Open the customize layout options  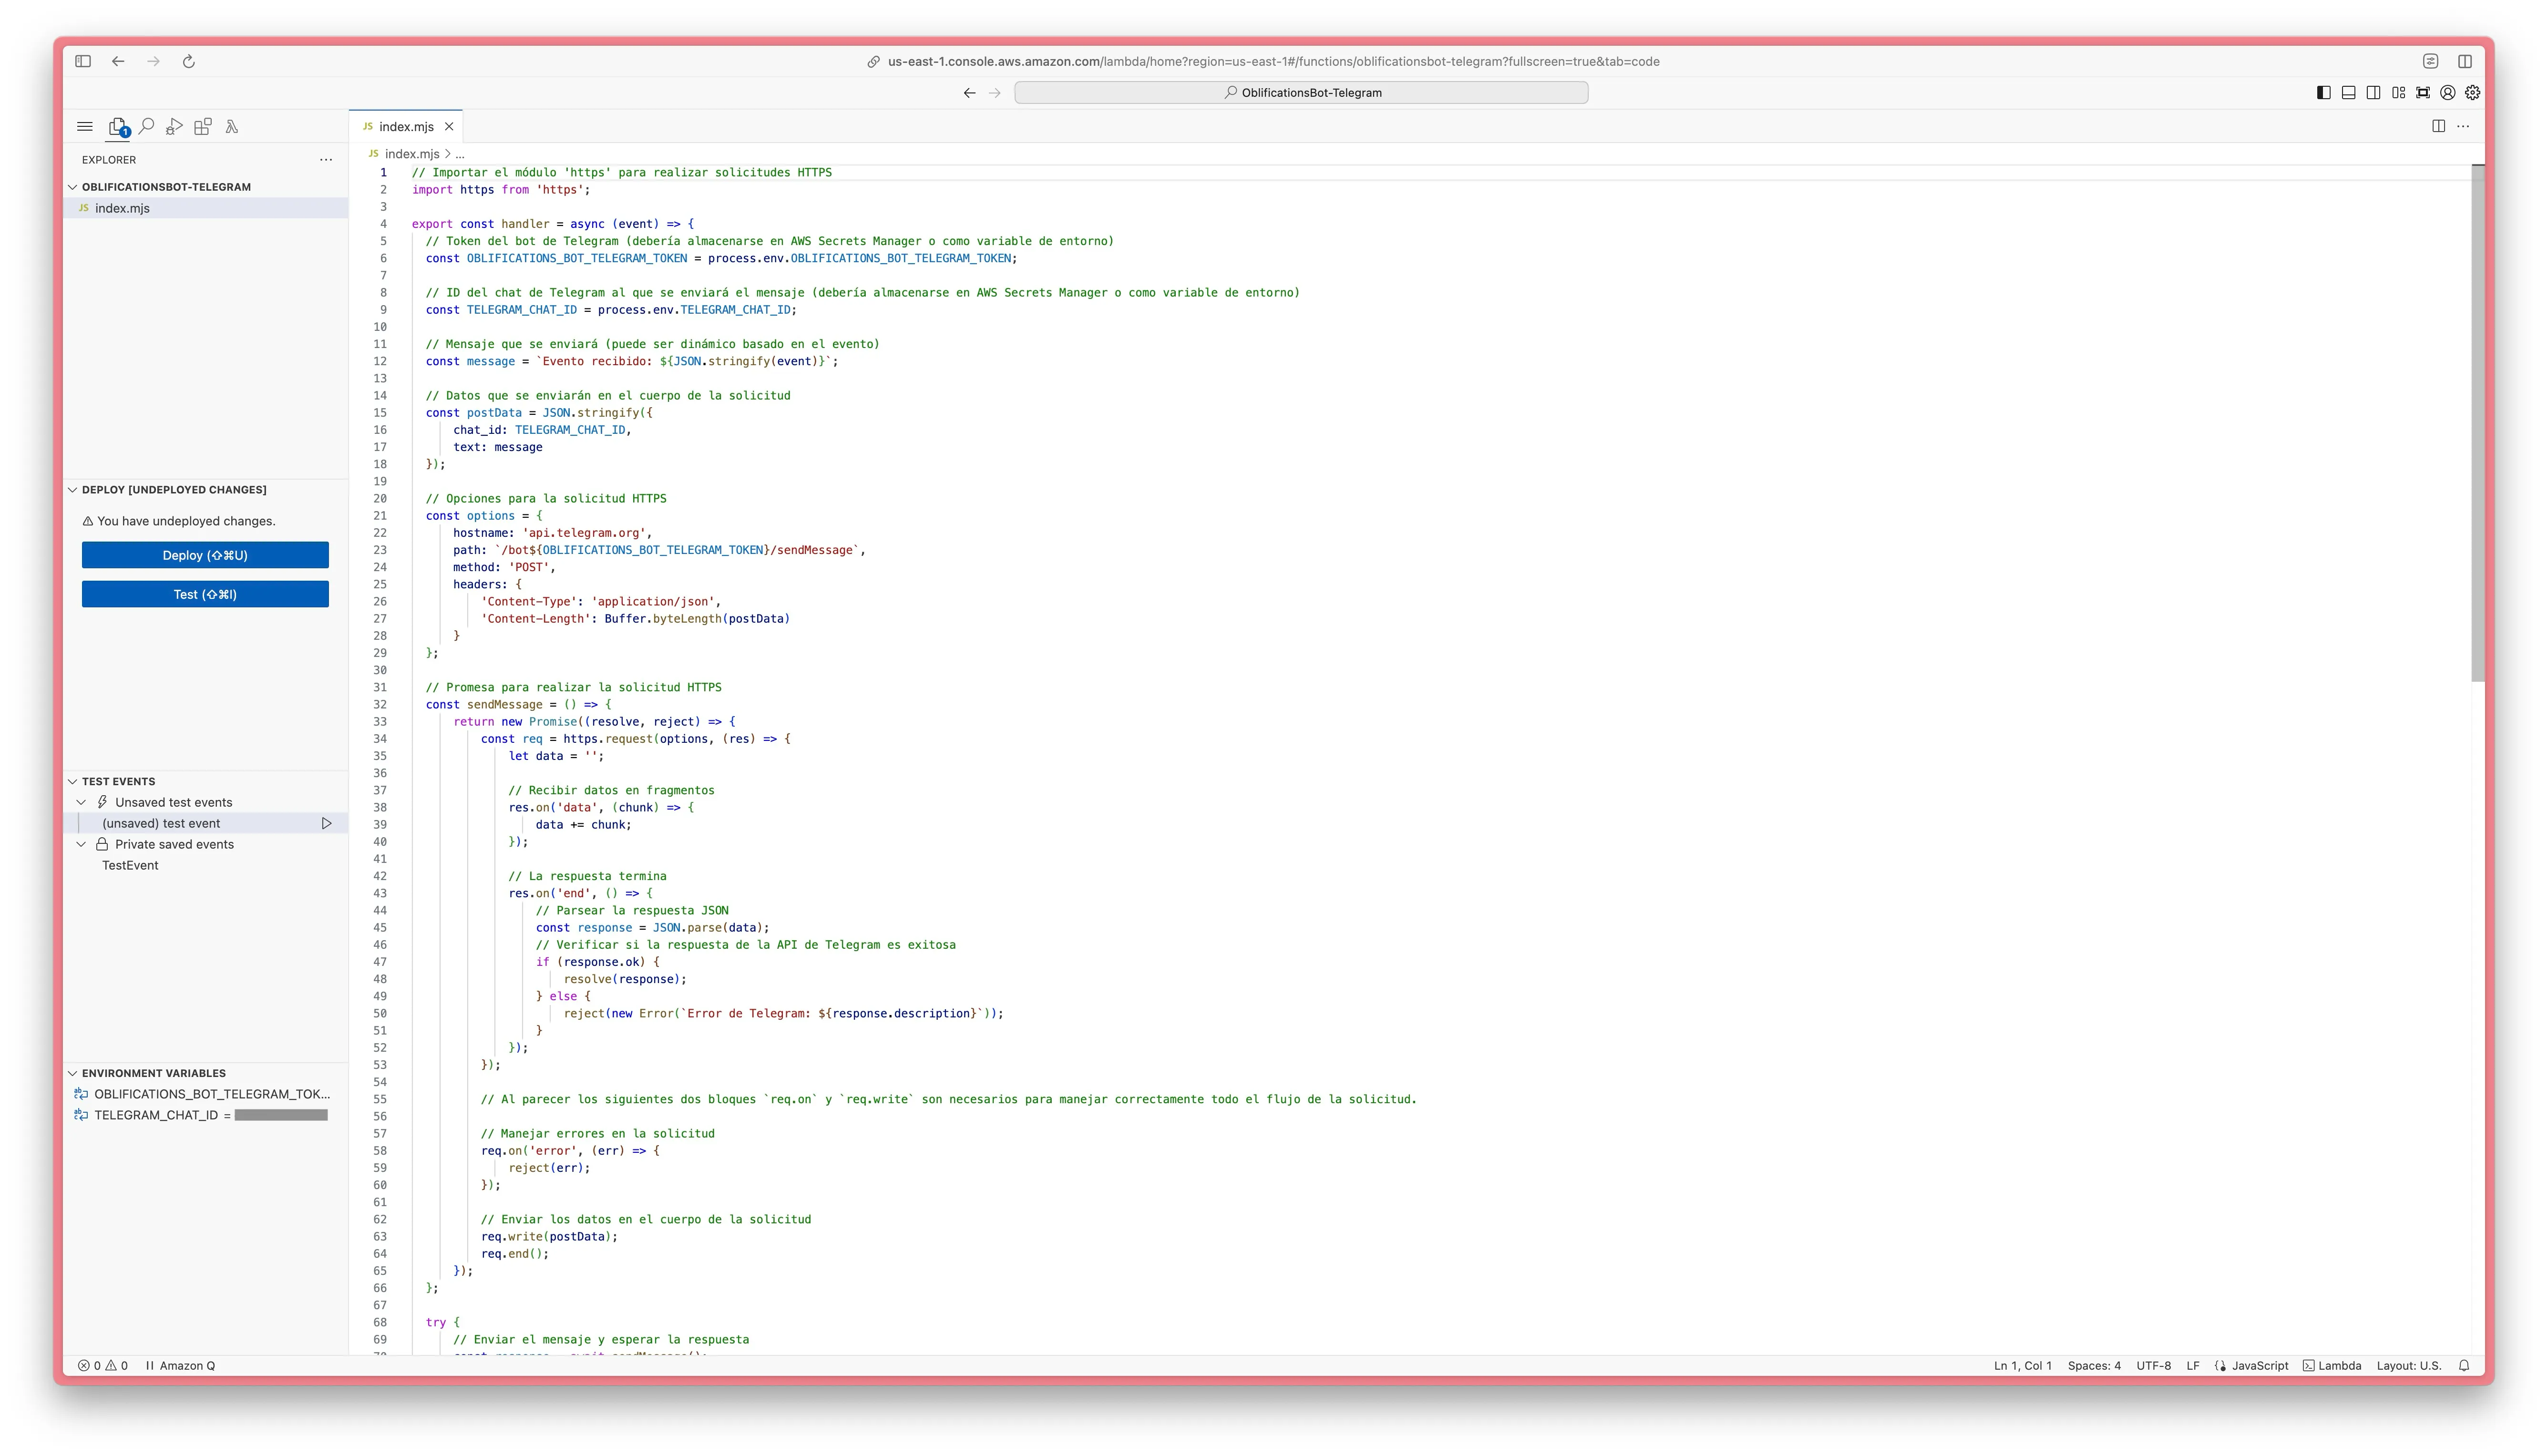(x=2398, y=93)
